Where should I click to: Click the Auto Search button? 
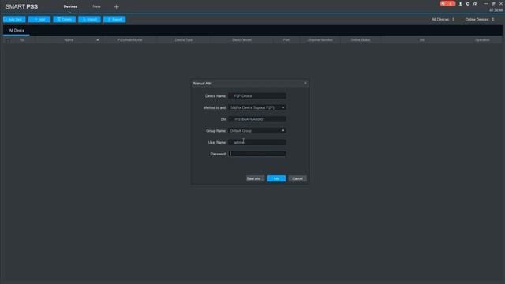tap(14, 19)
